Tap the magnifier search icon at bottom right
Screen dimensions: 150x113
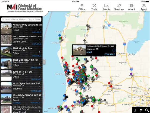tap(147, 110)
